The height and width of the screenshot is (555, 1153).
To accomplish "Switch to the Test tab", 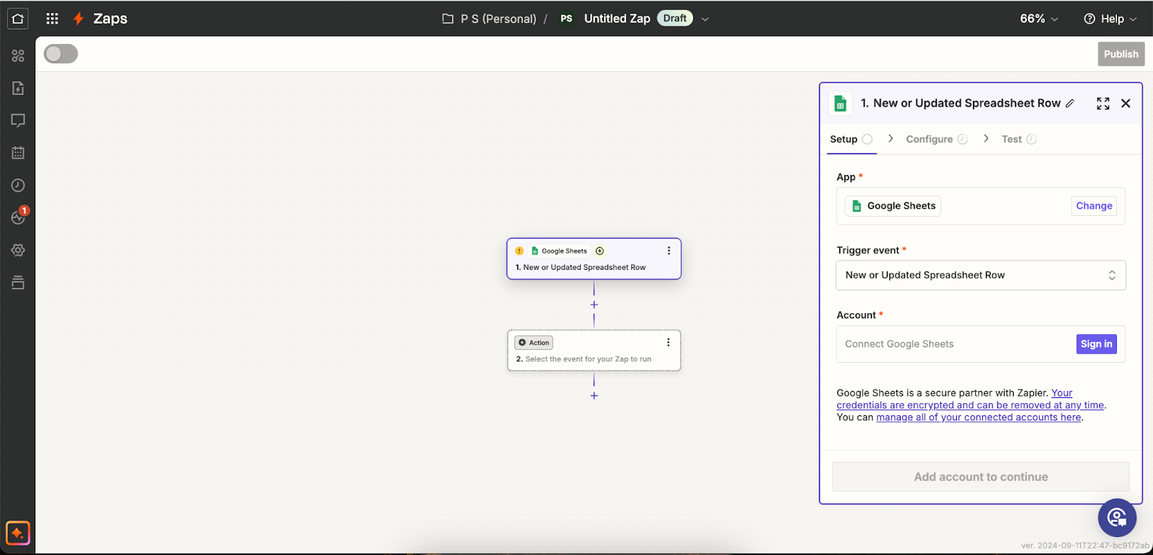I will [1019, 139].
